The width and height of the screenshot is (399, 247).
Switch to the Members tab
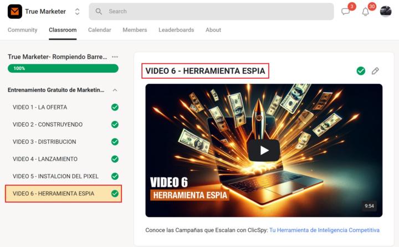point(135,30)
